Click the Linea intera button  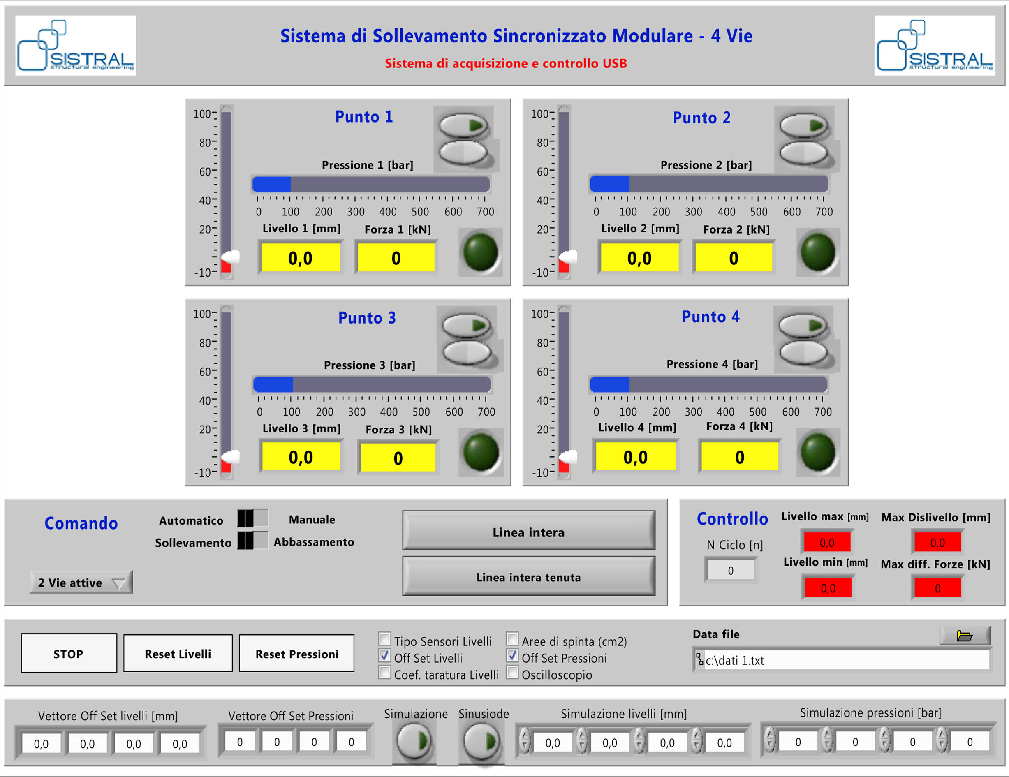528,530
